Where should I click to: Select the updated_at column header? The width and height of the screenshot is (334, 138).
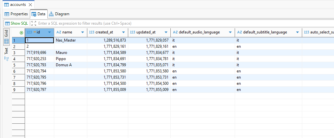(149, 32)
